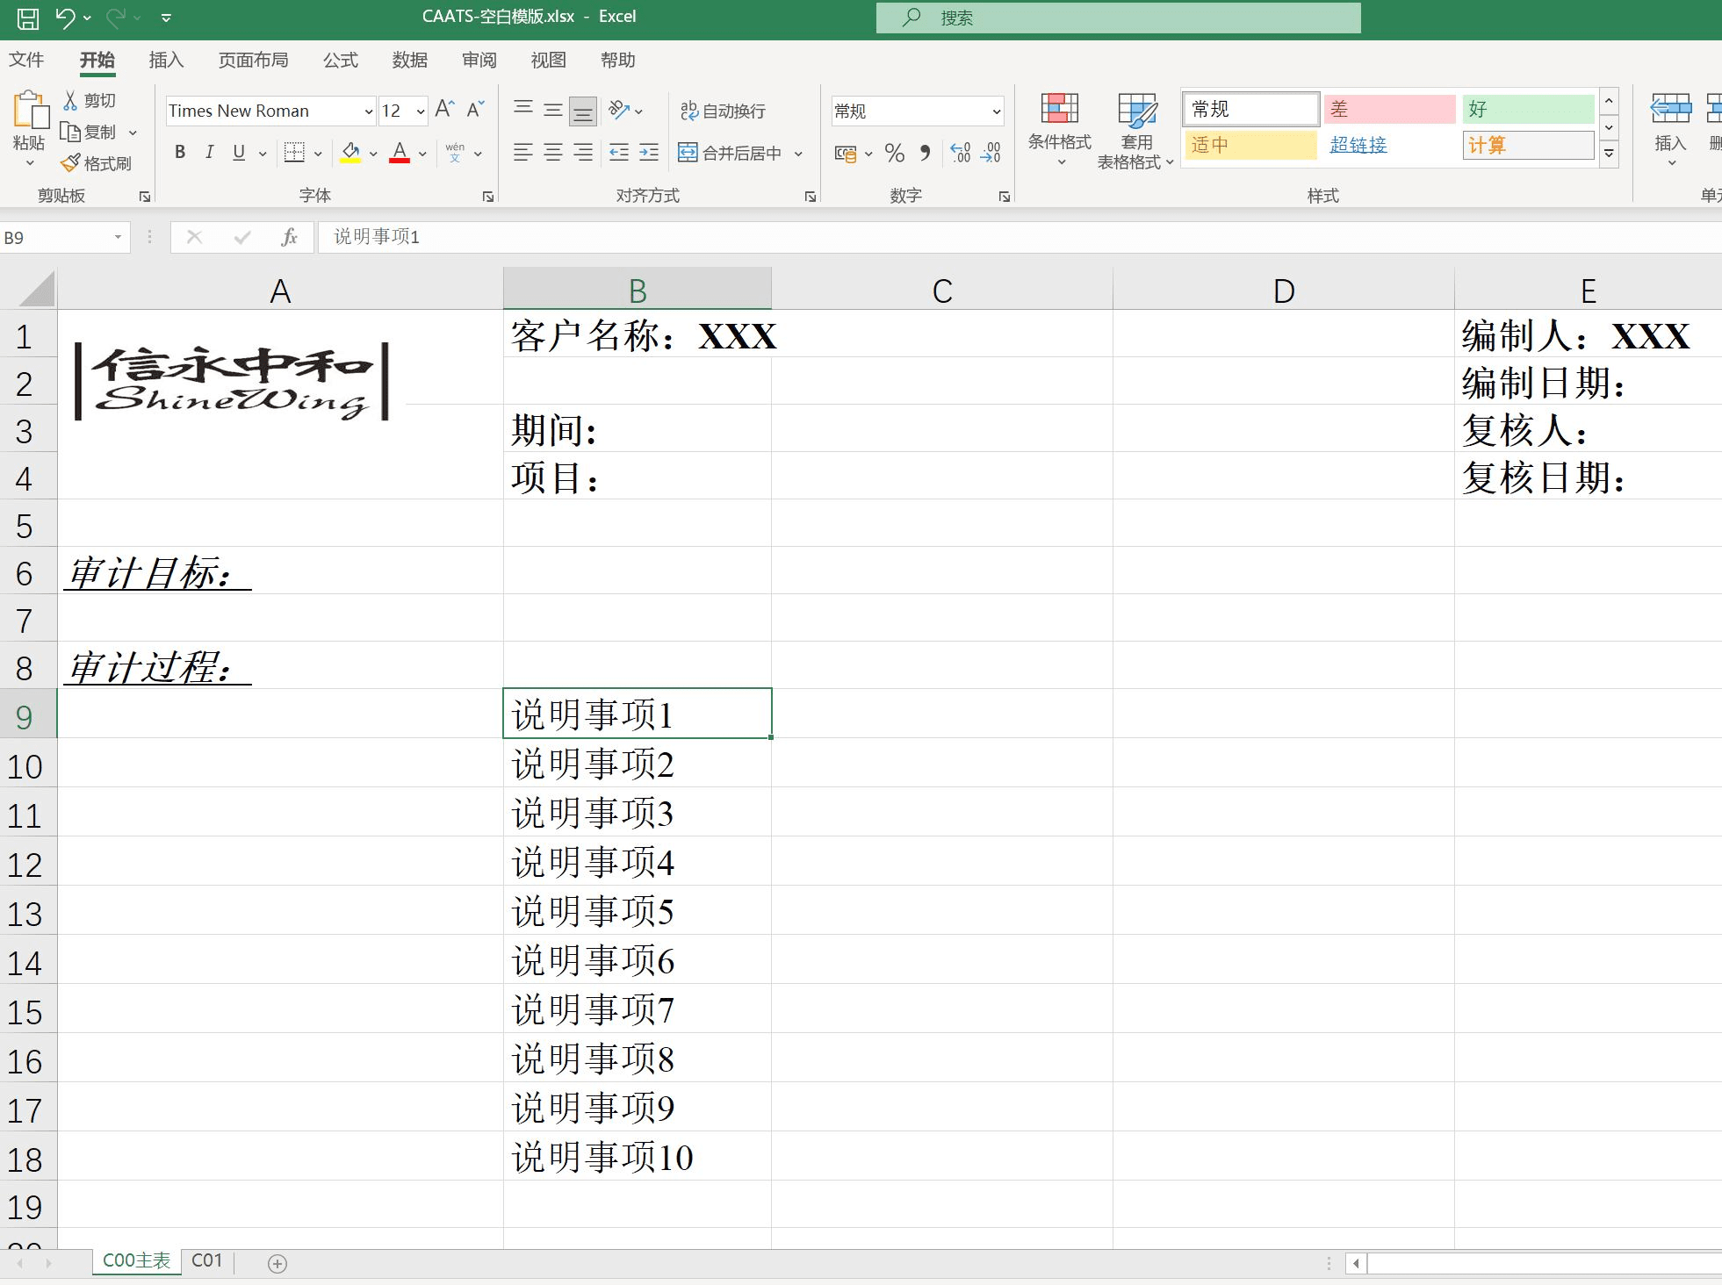1722x1285 pixels.
Task: Activate the Format Painter brush
Action: coord(70,163)
